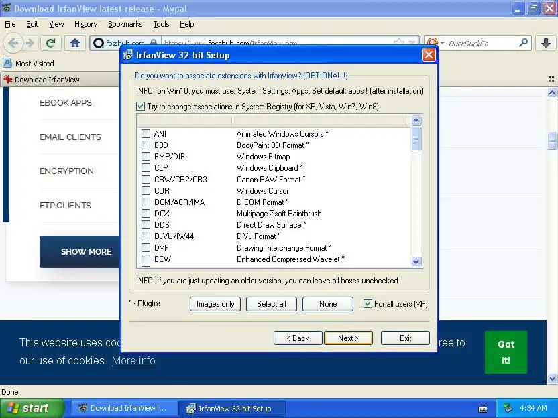The width and height of the screenshot is (558, 418).
Task: Reload the page with the refresh icon
Action: (51, 43)
